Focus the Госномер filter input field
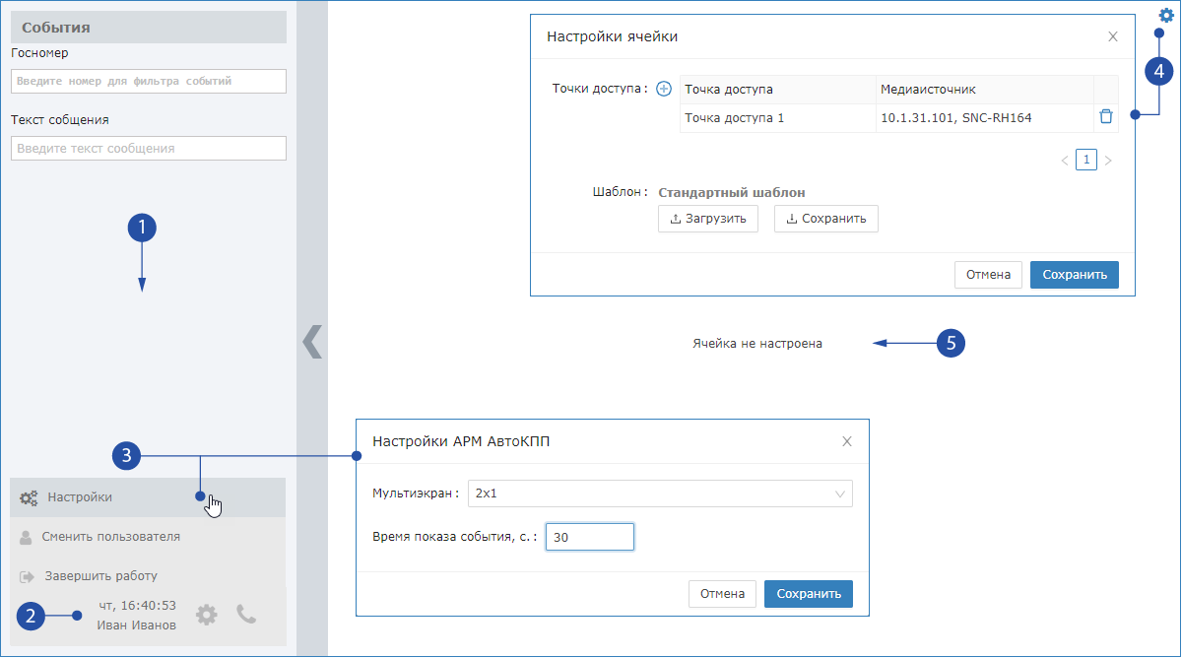The width and height of the screenshot is (1182, 658). pyautogui.click(x=148, y=81)
